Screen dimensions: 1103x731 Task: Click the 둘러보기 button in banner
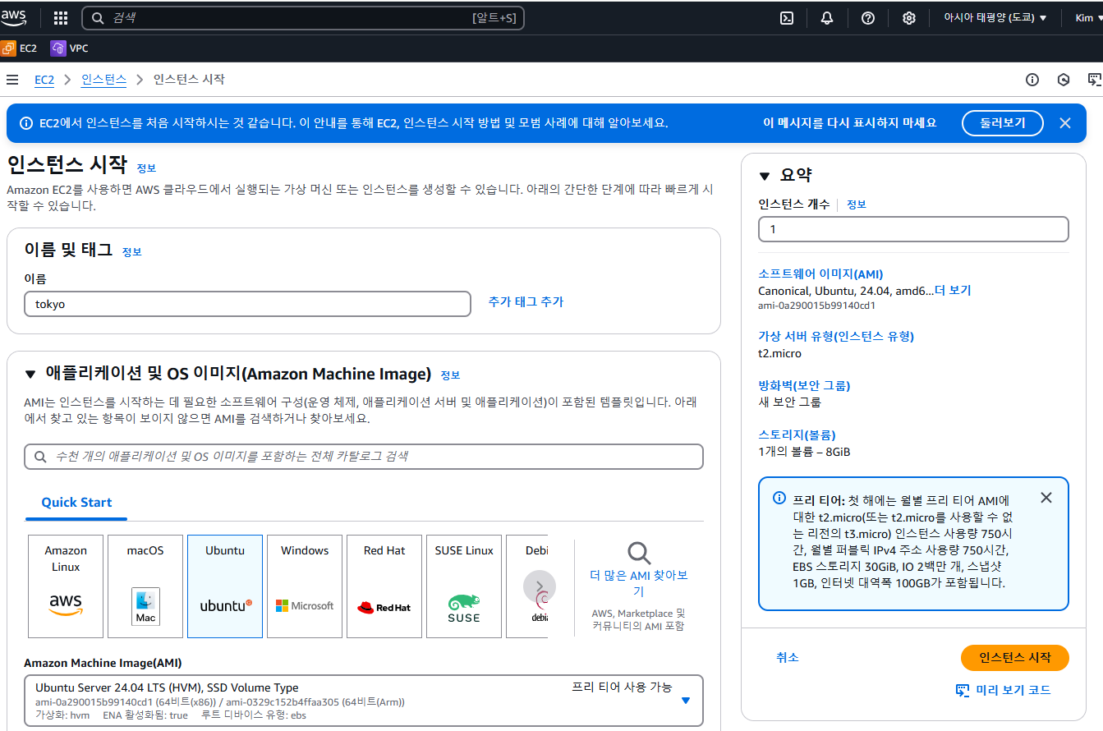(x=1003, y=123)
